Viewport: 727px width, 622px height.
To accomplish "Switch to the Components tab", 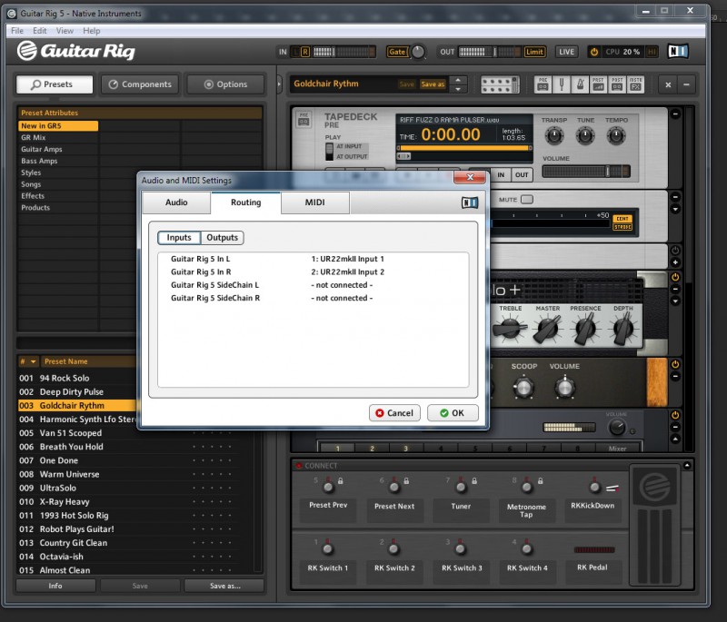I will pos(140,84).
